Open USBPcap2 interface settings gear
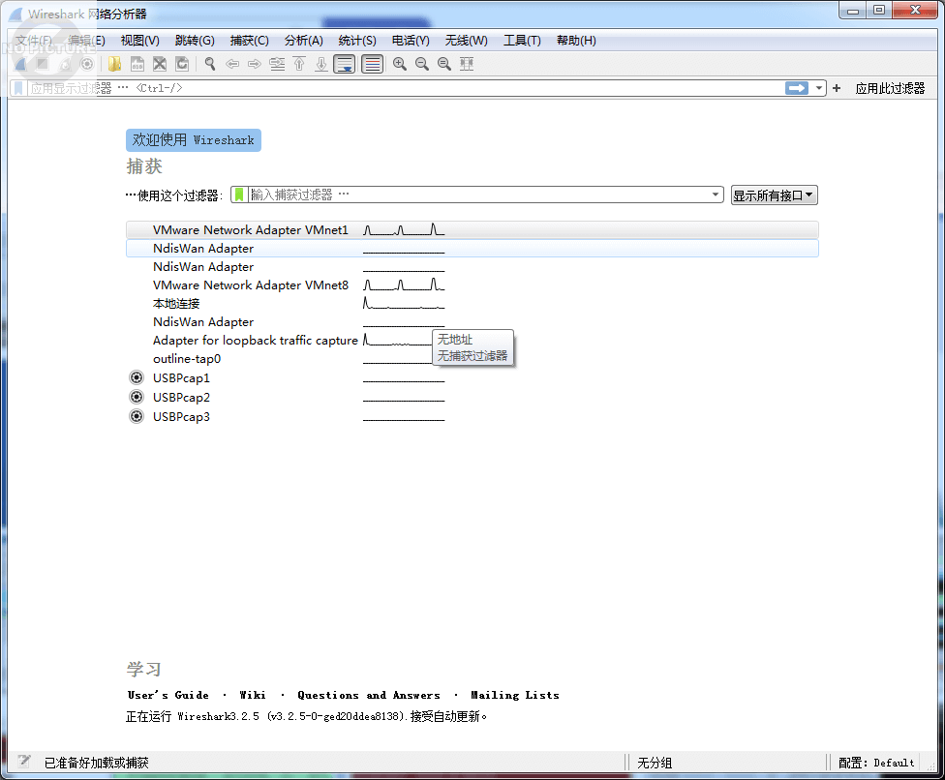 coord(137,397)
